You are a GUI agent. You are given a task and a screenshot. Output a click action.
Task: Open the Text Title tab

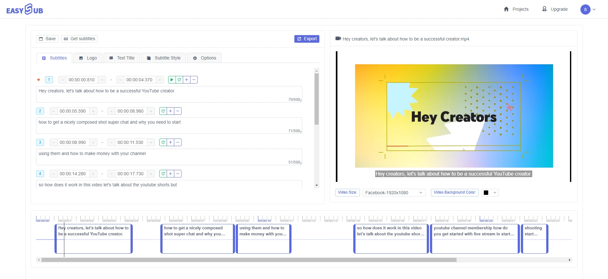[x=122, y=58]
